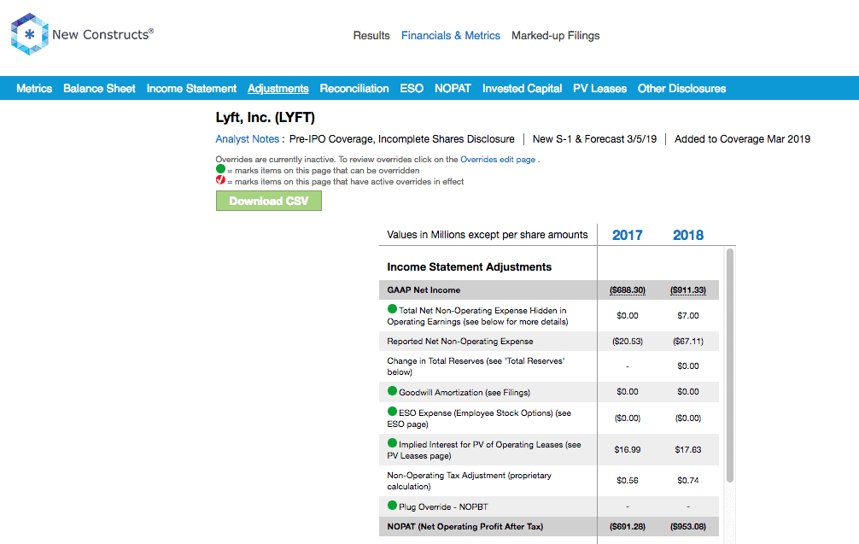Click GAAP Net Income 2018 value ($911.33)
Image resolution: width=859 pixels, height=544 pixels.
point(688,290)
